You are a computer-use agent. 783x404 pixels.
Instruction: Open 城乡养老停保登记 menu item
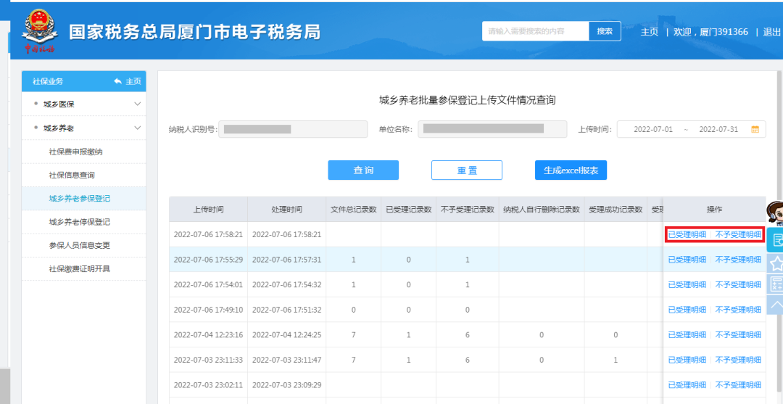[79, 222]
